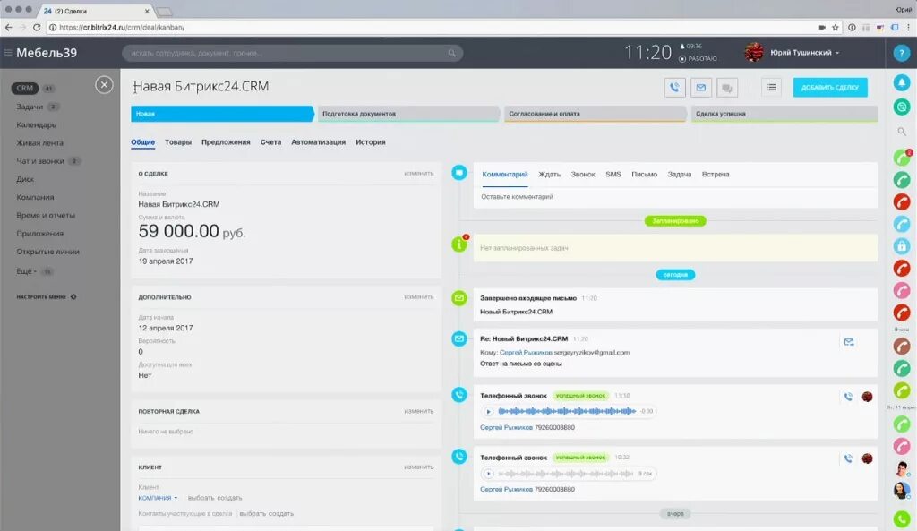Toggle the РАБОТАЮ work status indicator
This screenshot has width=917, height=531.
click(x=698, y=58)
